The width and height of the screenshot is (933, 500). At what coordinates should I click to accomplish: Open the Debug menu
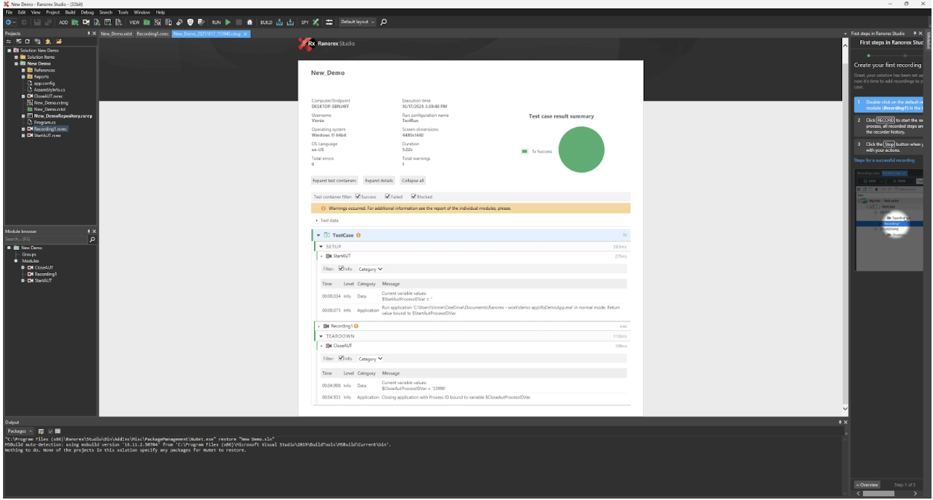(87, 12)
